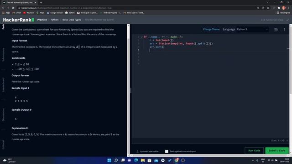This screenshot has width=292, height=164.
Task: Open Windows taskbar search
Action: 116,160
